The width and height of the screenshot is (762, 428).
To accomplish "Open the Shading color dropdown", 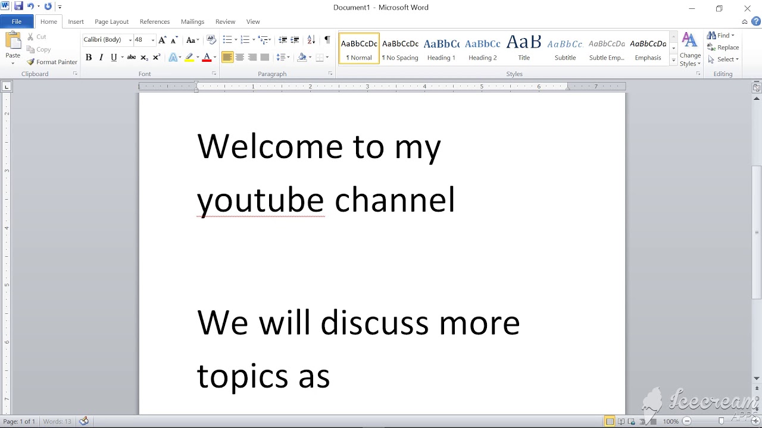I will 310,58.
